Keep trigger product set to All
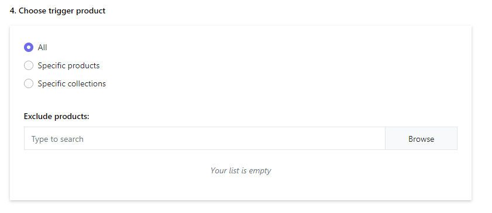This screenshot has width=492, height=213. 29,47
